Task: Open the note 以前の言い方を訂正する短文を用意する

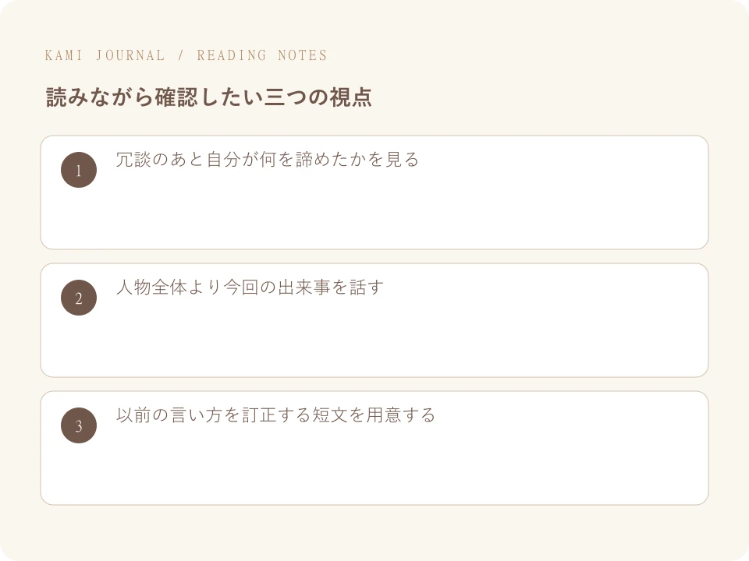Action: (x=275, y=415)
